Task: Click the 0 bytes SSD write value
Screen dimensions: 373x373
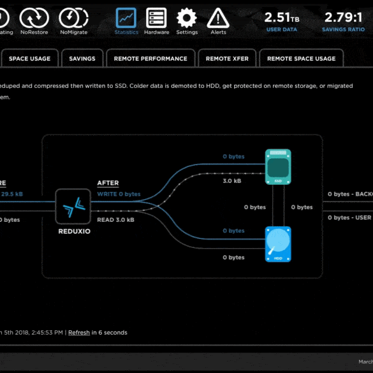Action: click(233, 156)
